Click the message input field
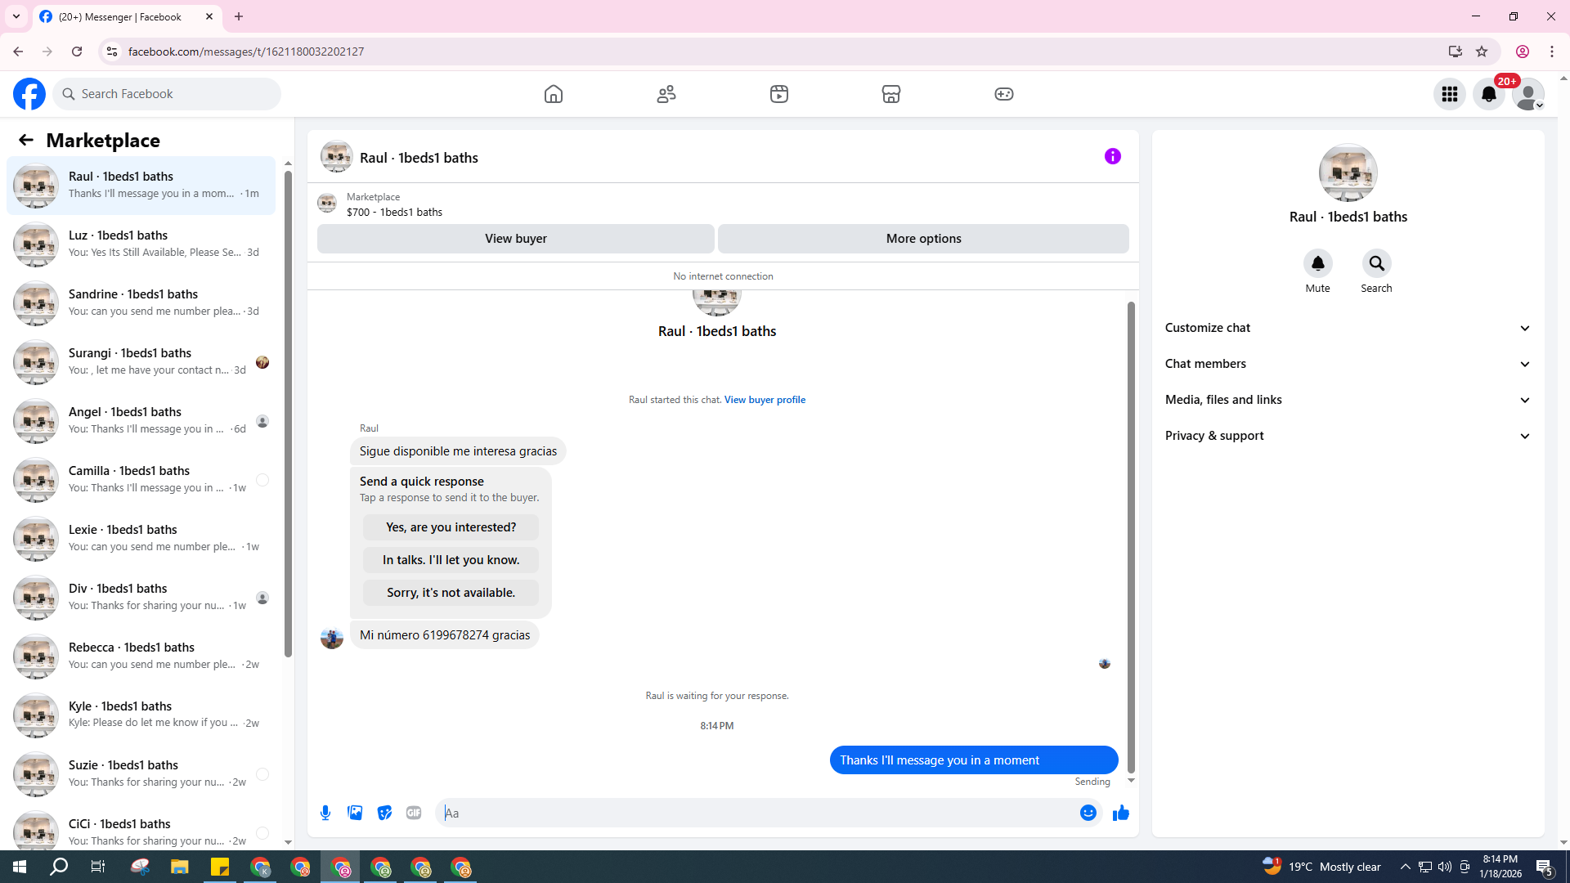Screen dimensions: 1570x883 (756, 813)
